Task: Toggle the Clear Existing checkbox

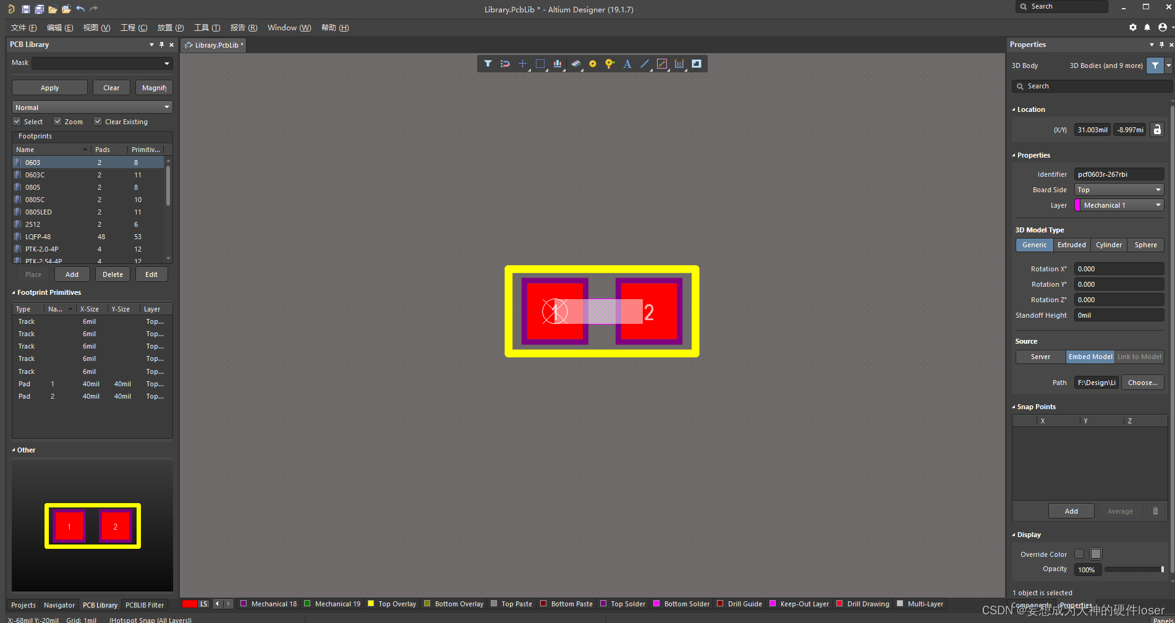Action: tap(98, 121)
